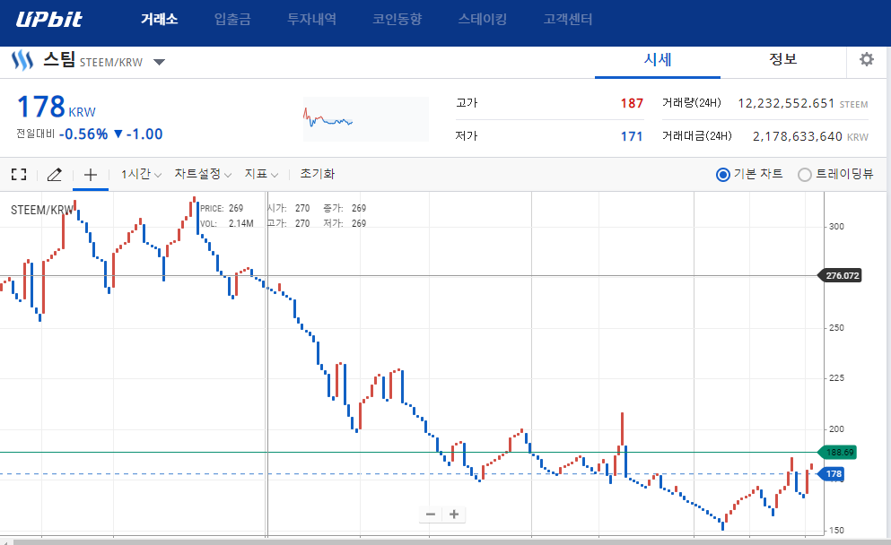Viewport: 891px width, 545px height.
Task: Open the STEEM/KRW market dropdown arrow
Action: coord(159,62)
